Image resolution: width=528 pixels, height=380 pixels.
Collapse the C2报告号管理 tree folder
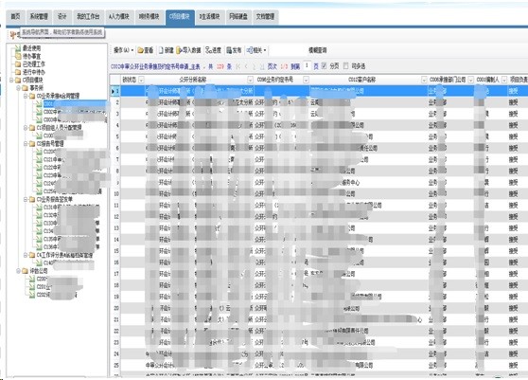pyautogui.click(x=26, y=144)
